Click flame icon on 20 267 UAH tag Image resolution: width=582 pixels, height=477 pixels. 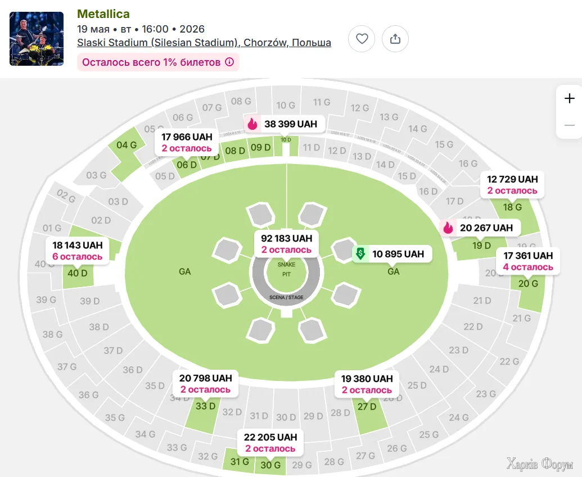[448, 228]
